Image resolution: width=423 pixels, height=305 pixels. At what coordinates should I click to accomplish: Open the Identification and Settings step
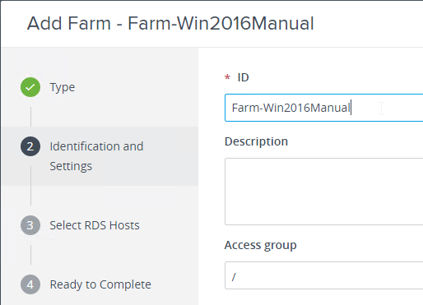pos(96,156)
